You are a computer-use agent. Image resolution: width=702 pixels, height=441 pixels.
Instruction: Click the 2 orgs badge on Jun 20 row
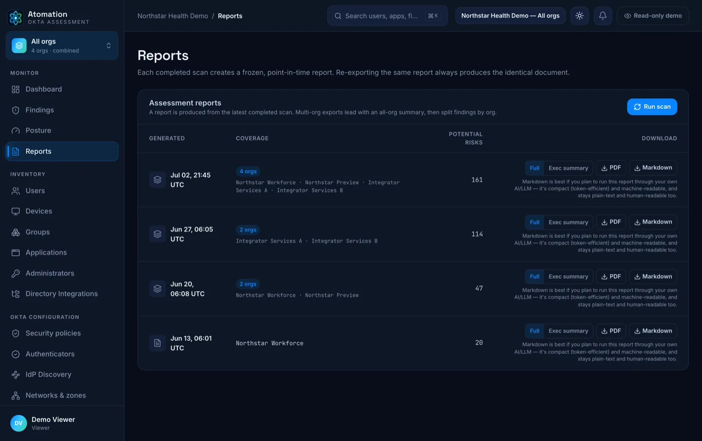248,284
